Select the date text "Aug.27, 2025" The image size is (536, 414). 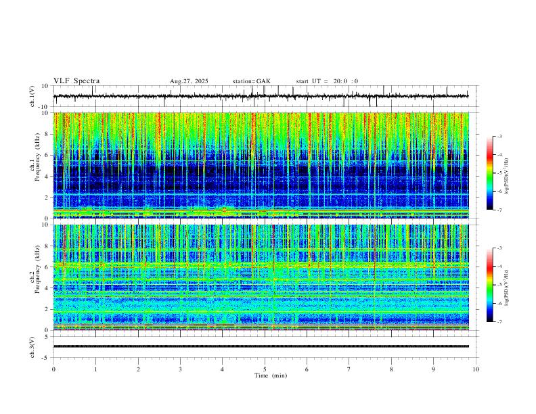point(189,81)
